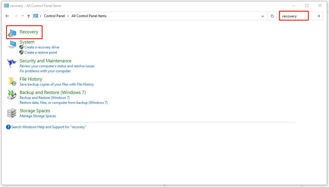The image size is (329, 187).
Task: Click the Security and Maintenance flag icon
Action: [12, 63]
